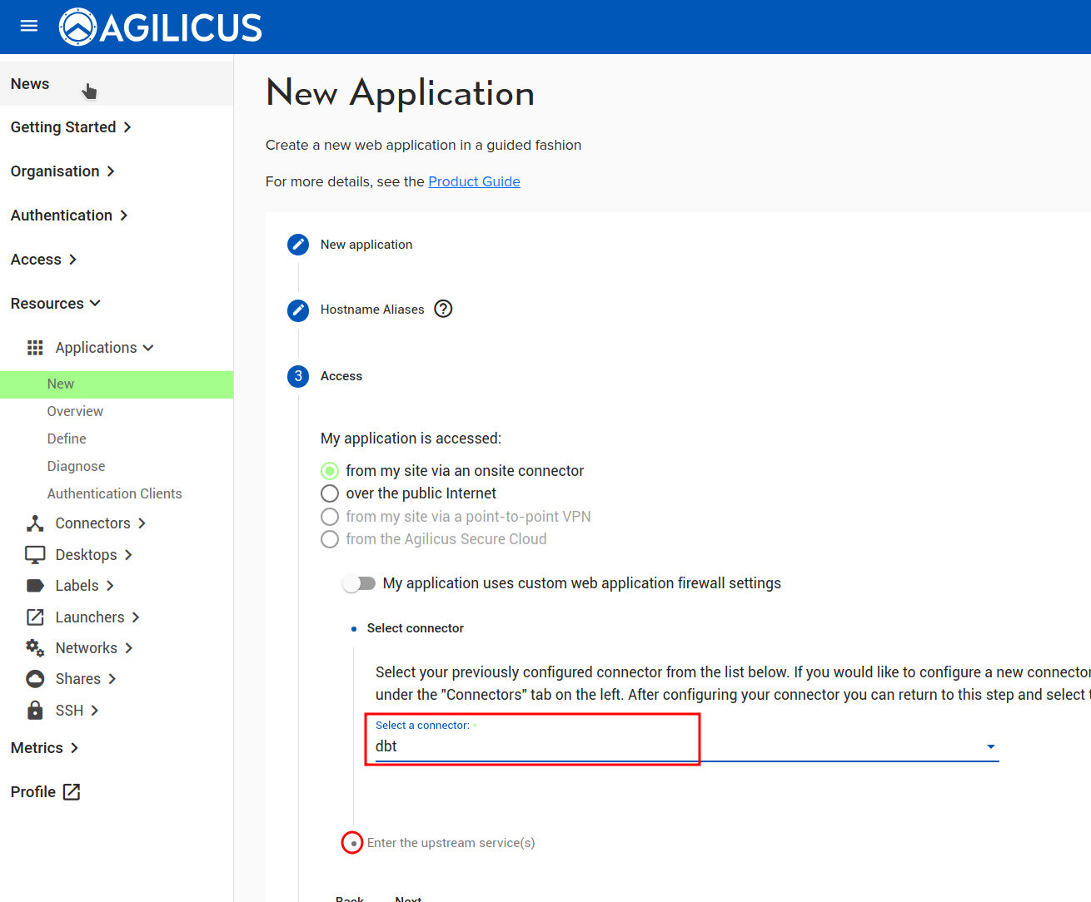
Task: Click the Hostname Aliases help icon
Action: click(x=444, y=309)
